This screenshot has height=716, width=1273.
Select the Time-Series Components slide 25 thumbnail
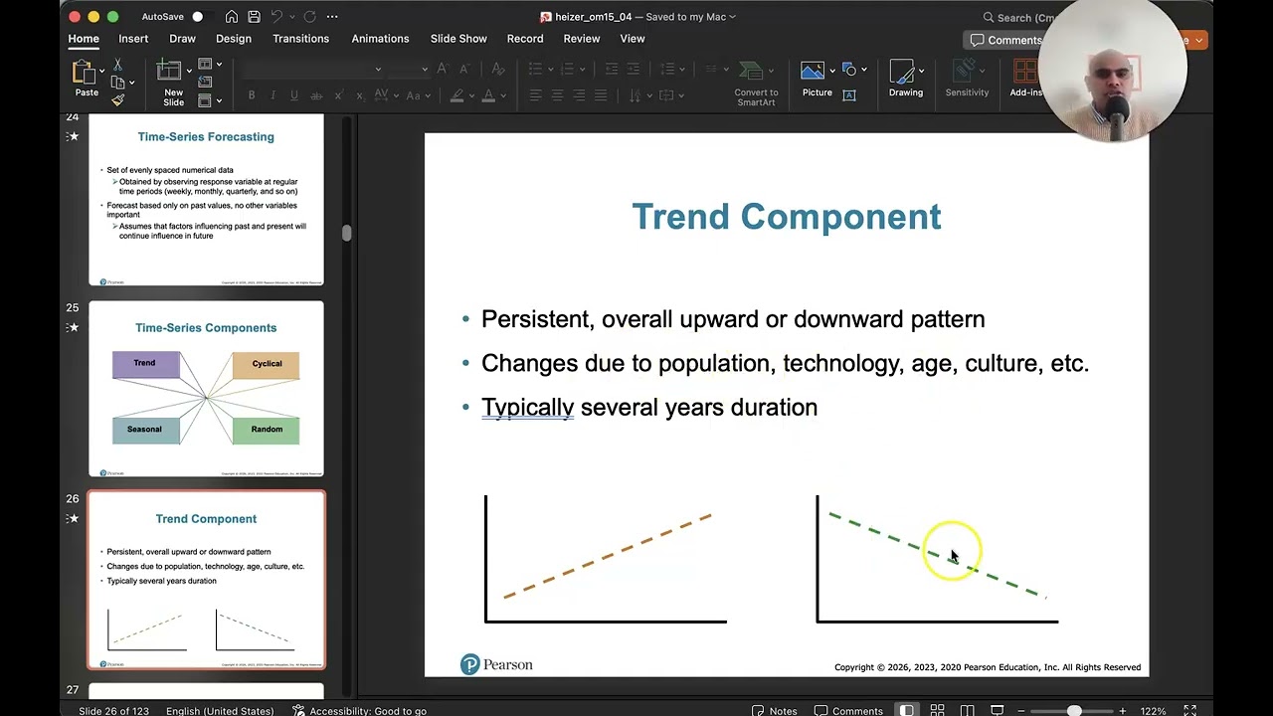[206, 389]
